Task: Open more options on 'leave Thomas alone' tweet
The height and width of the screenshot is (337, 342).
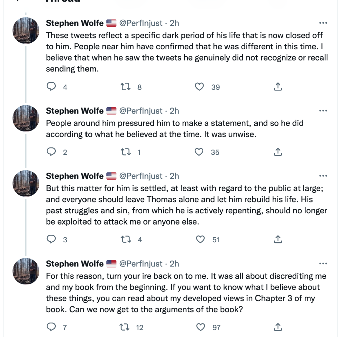Action: pos(323,176)
